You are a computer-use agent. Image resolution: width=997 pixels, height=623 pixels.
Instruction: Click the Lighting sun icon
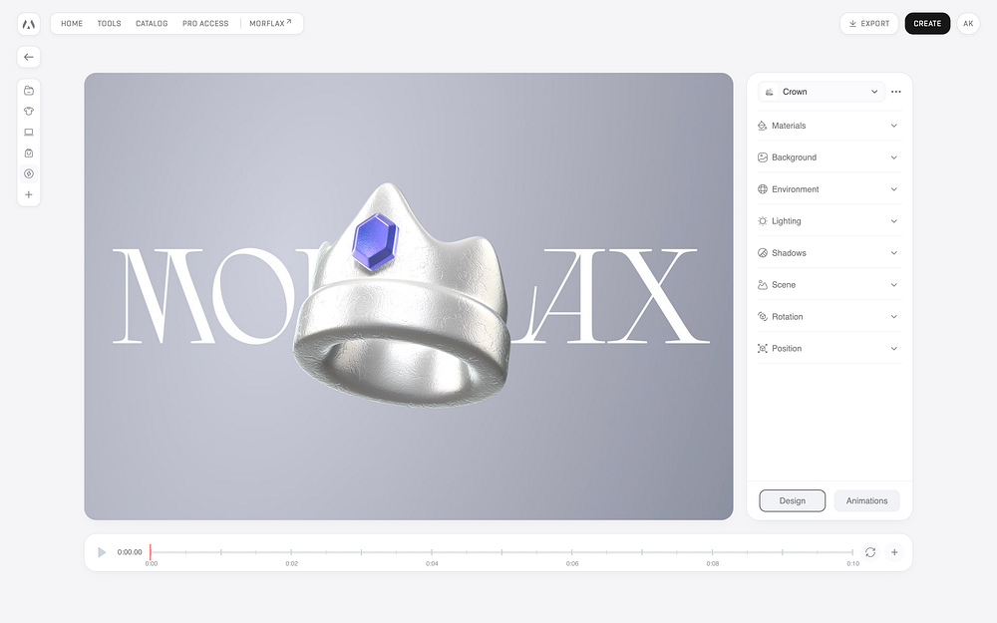pyautogui.click(x=763, y=221)
